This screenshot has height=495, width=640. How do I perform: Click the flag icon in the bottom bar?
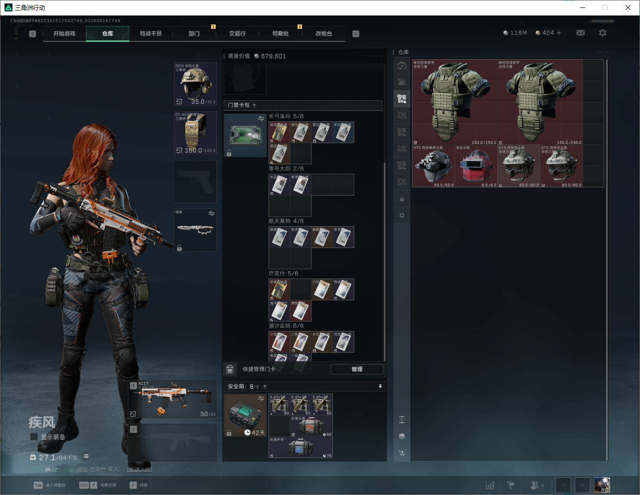click(x=511, y=485)
